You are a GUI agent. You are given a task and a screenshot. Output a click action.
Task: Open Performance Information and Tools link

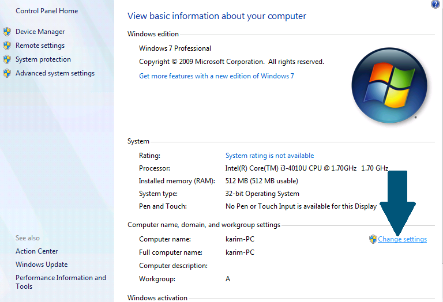(61, 282)
